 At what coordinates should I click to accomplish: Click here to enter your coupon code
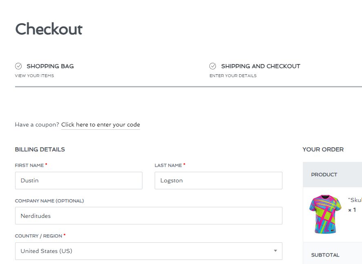click(x=100, y=125)
